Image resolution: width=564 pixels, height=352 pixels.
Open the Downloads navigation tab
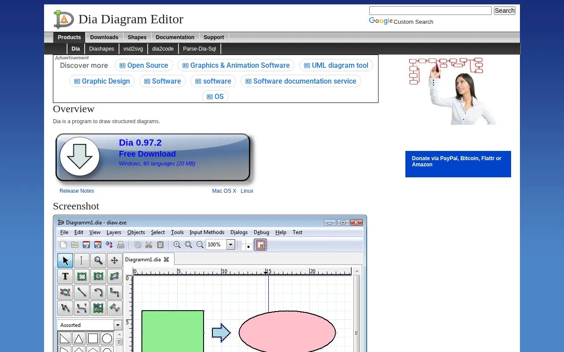(x=104, y=37)
